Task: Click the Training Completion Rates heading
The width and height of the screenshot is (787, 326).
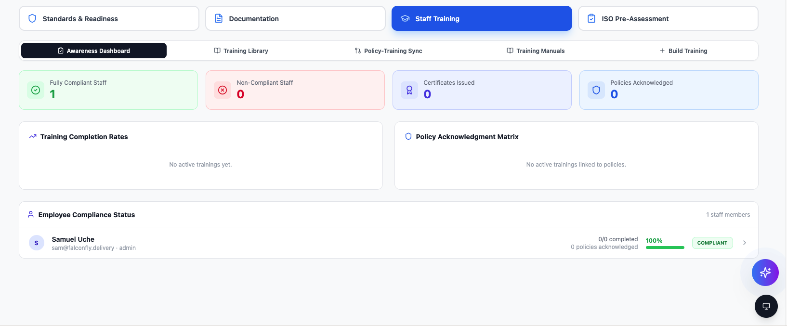Action: coord(84,137)
